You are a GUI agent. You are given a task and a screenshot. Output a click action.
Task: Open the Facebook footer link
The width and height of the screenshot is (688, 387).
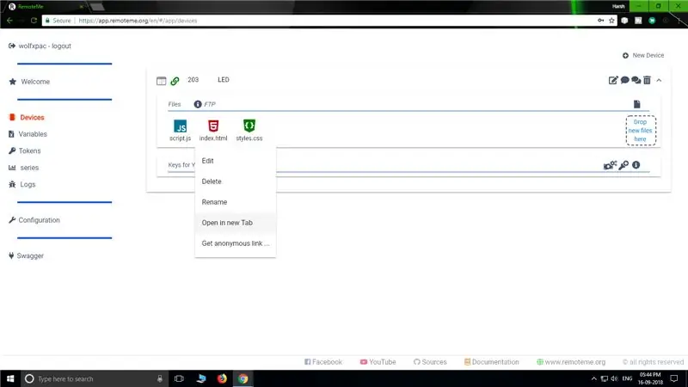(x=323, y=362)
